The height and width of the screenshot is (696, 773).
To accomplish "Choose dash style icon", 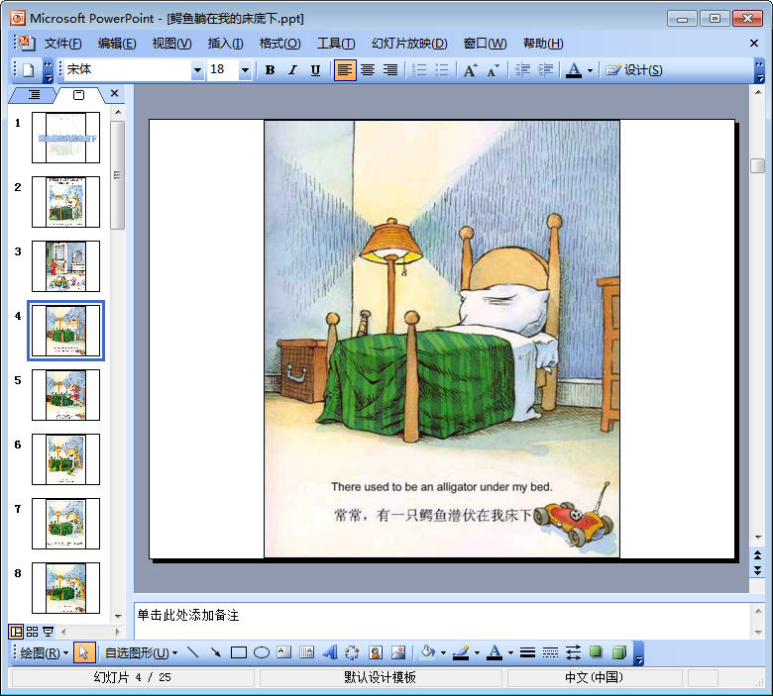I will [x=550, y=653].
